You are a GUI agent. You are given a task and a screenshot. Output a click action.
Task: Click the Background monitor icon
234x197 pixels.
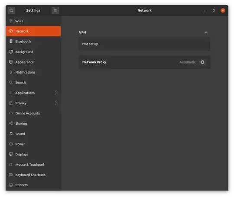click(11, 52)
